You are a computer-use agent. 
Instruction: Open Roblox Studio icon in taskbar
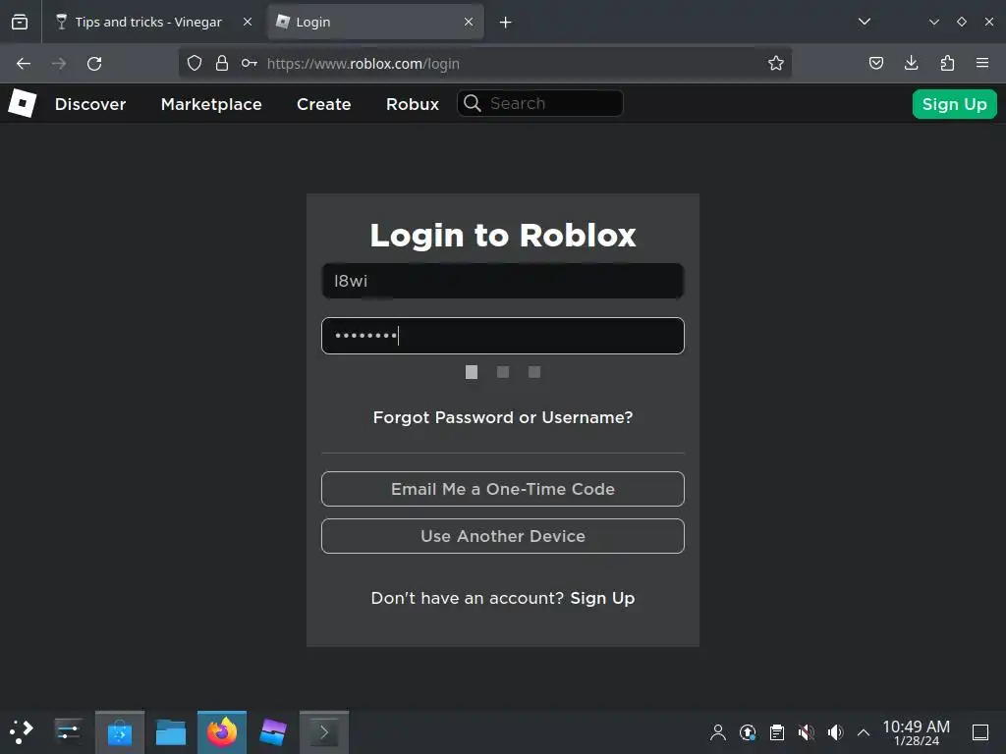[x=273, y=732]
